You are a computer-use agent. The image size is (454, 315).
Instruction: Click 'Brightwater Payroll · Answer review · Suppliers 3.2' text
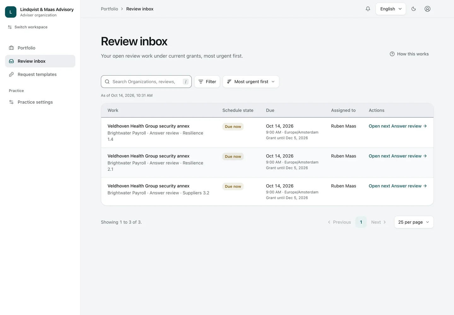(158, 193)
